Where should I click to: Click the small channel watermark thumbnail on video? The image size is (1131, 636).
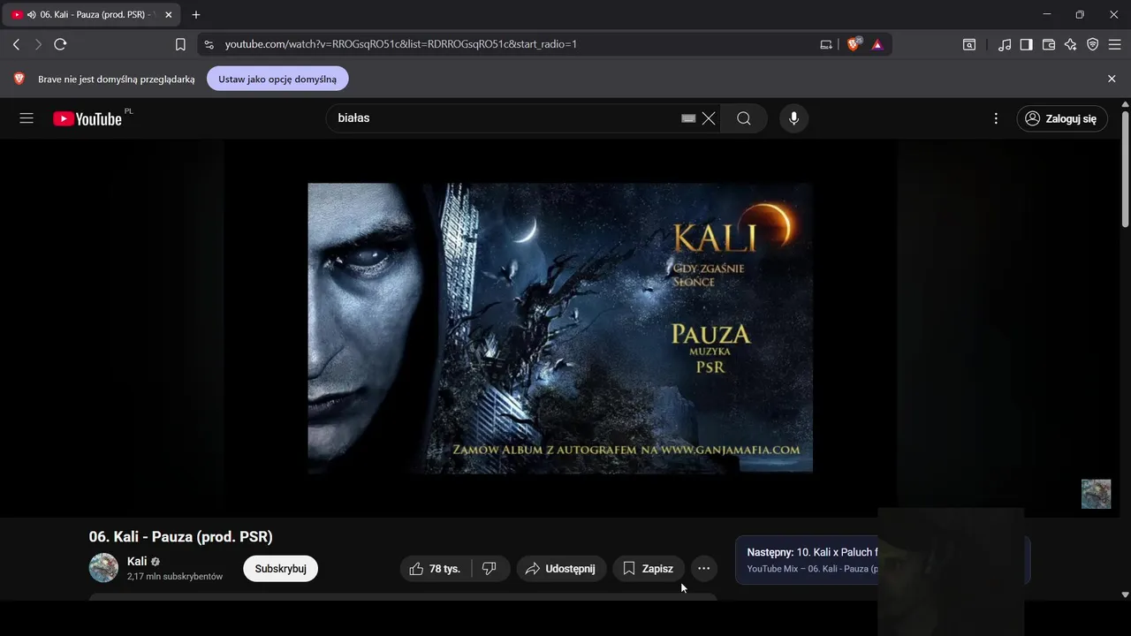tap(1096, 494)
